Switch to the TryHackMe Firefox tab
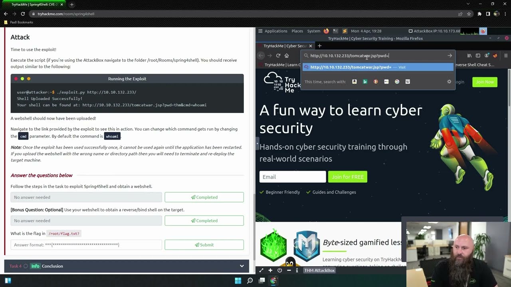The width and height of the screenshot is (511, 287). click(x=285, y=46)
